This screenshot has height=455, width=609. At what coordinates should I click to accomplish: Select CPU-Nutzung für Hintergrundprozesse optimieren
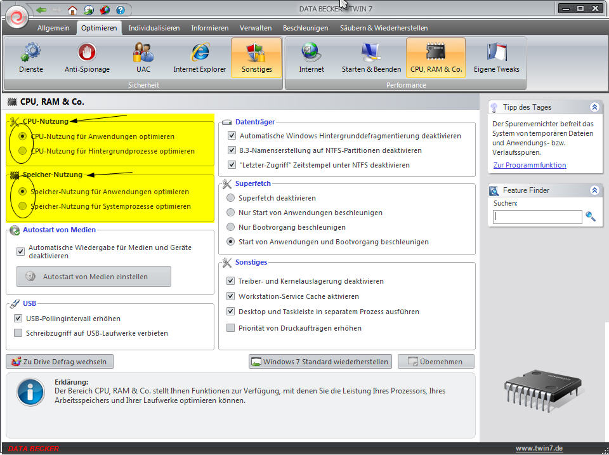click(x=23, y=151)
